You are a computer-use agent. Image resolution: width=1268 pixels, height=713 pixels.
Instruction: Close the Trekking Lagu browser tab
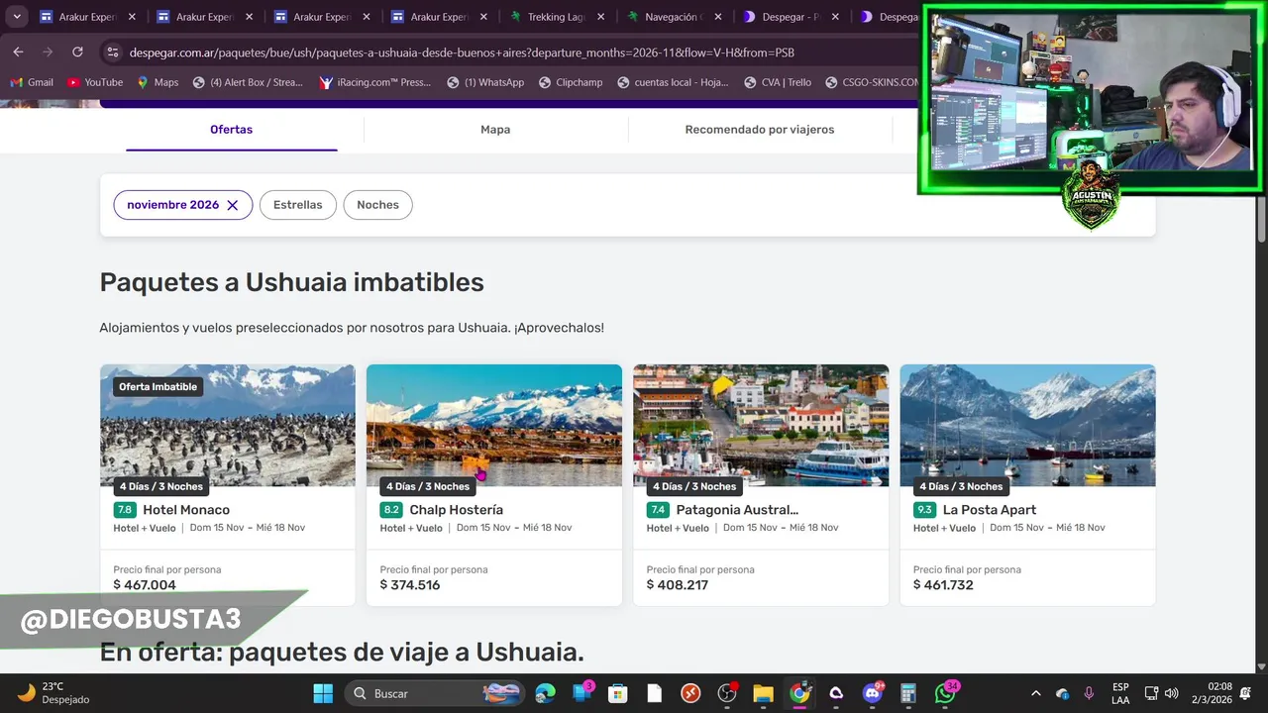[601, 17]
